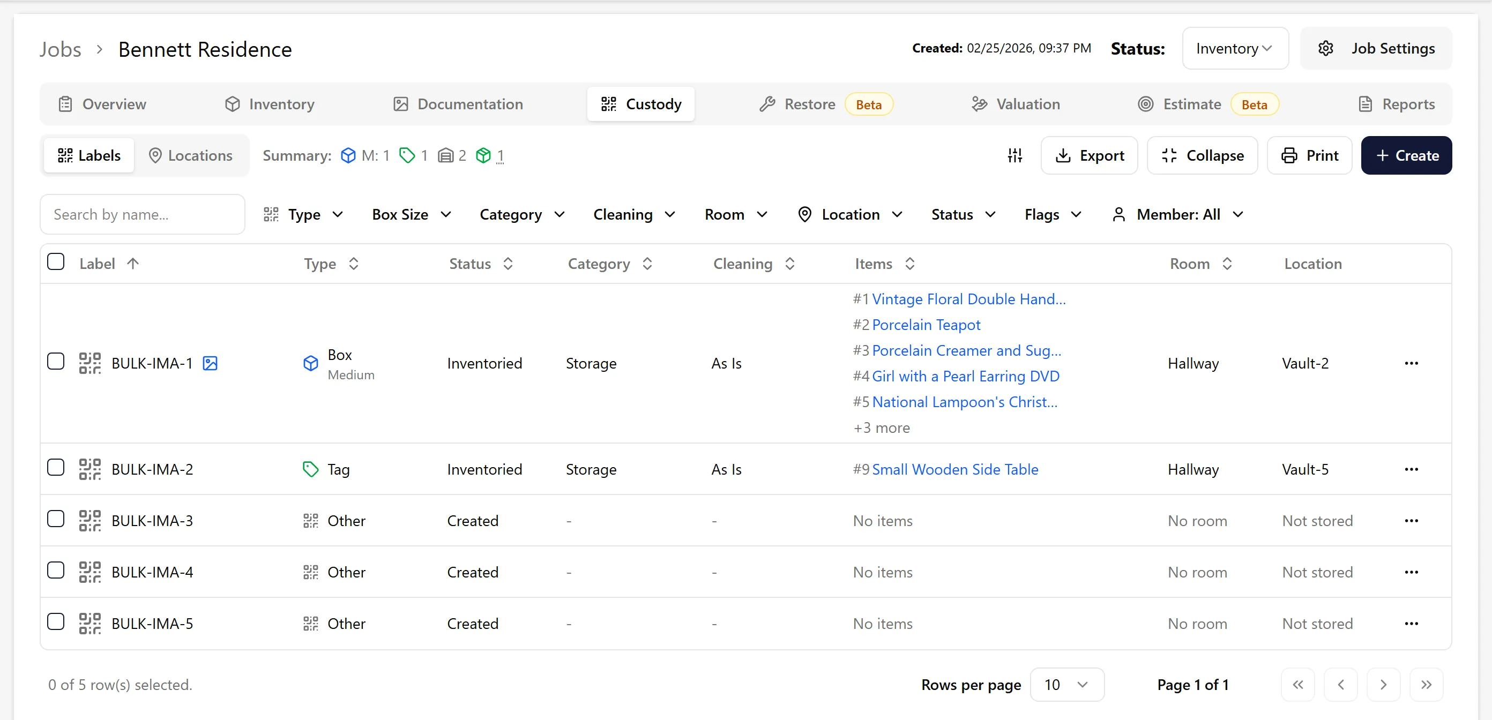The width and height of the screenshot is (1492, 720).
Task: Click the three-dot menu for BULK-IMA-1
Action: [1412, 363]
